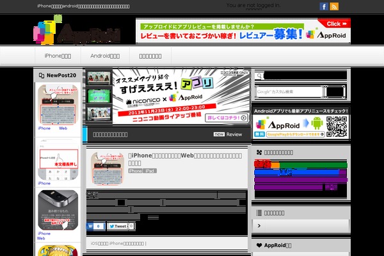Follow the iPhone link under first NewPost20 thumbnail

click(x=44, y=128)
